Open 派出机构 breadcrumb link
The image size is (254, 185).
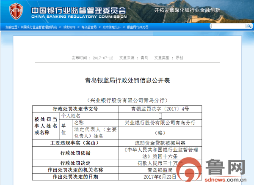[x=69, y=27]
